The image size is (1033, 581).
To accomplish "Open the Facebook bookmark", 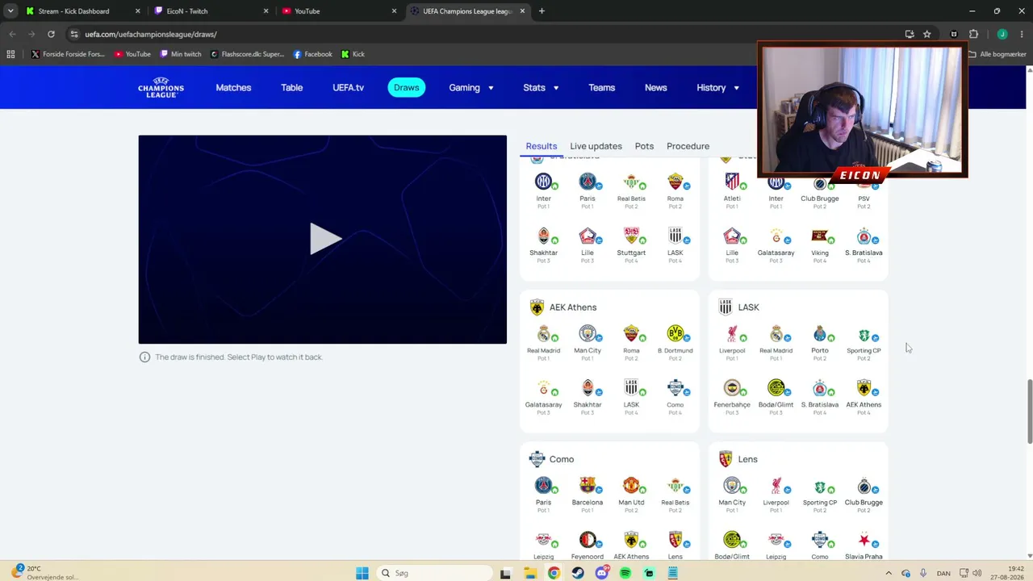I will coord(312,54).
